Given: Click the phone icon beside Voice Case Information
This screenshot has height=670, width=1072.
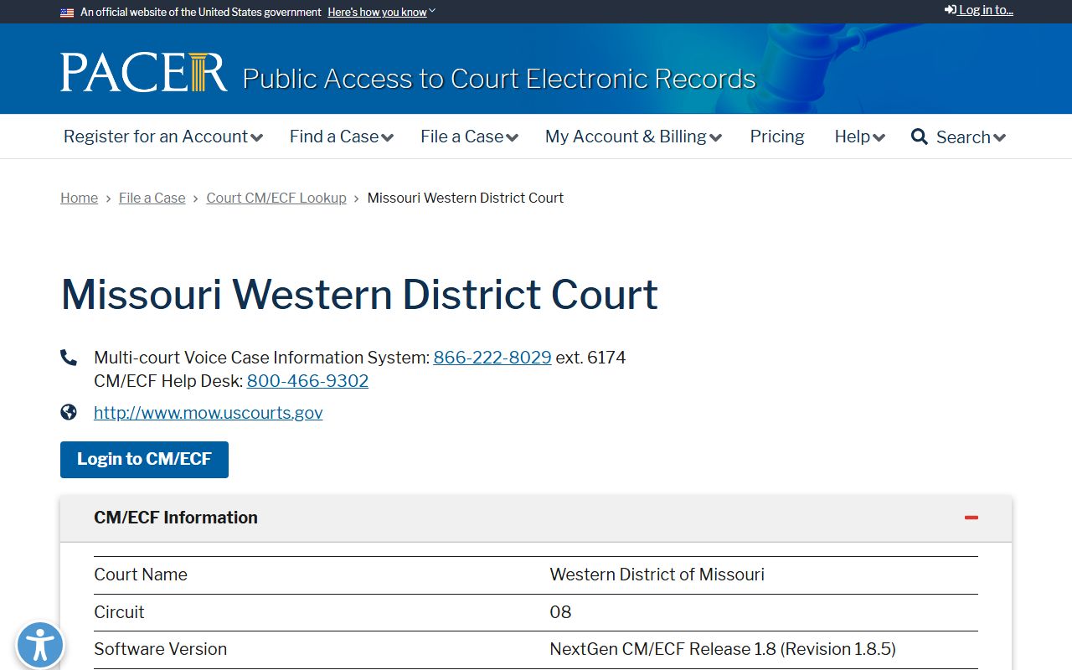Looking at the screenshot, I should [x=69, y=358].
